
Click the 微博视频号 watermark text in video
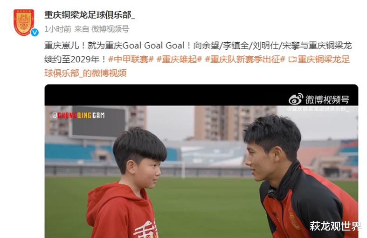(x=327, y=99)
